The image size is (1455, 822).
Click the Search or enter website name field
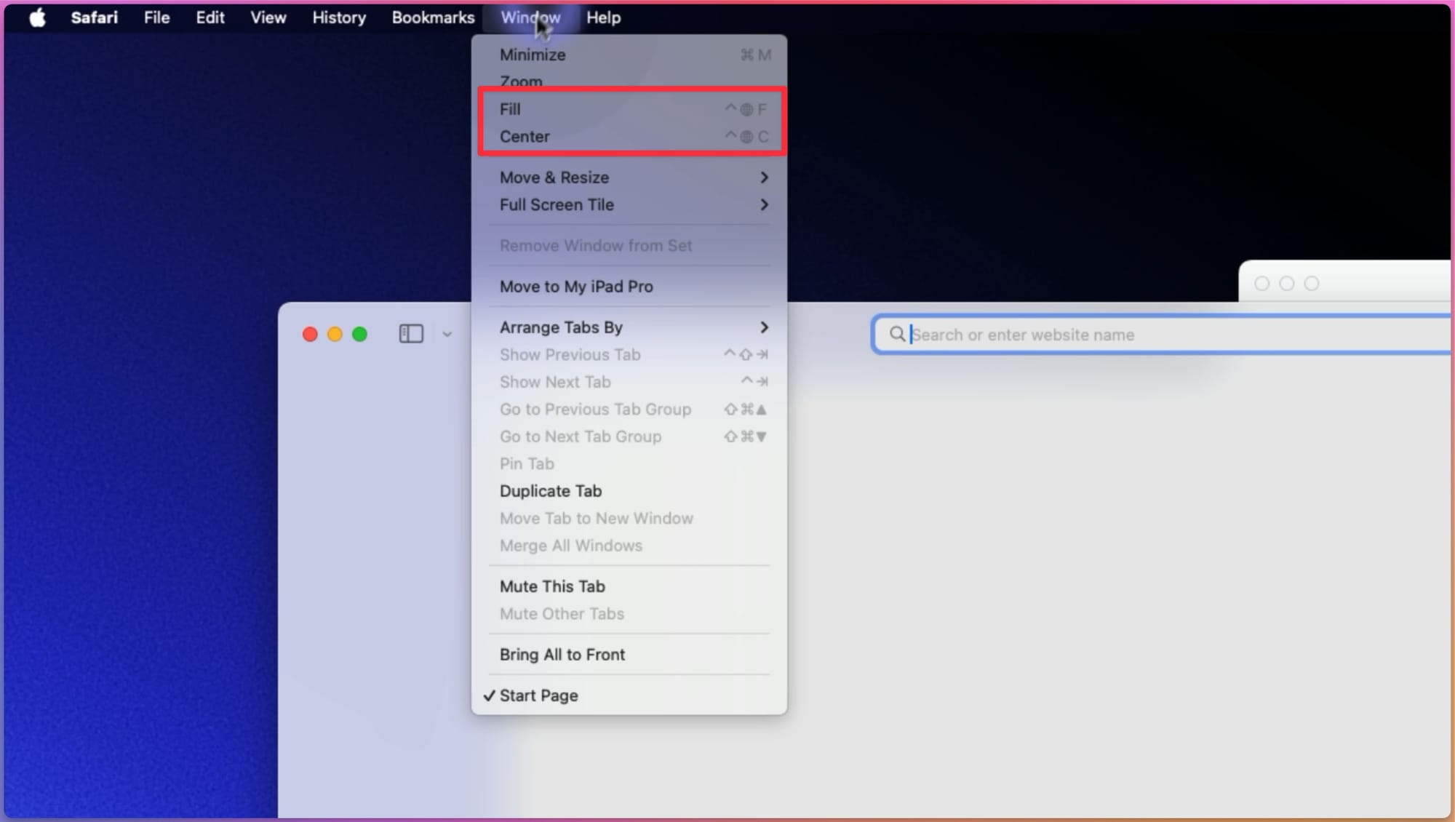click(1091, 335)
